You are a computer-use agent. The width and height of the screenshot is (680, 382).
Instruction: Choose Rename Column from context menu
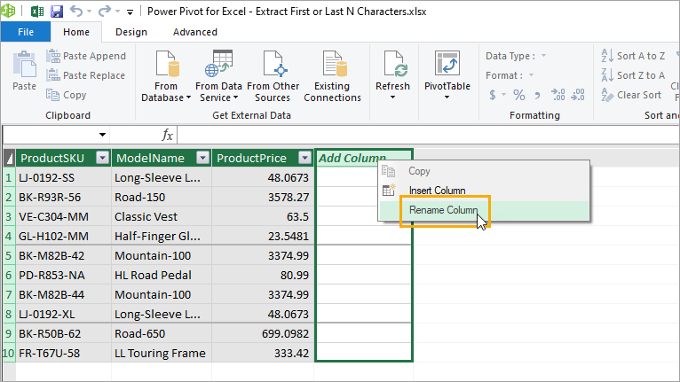[x=484, y=210]
